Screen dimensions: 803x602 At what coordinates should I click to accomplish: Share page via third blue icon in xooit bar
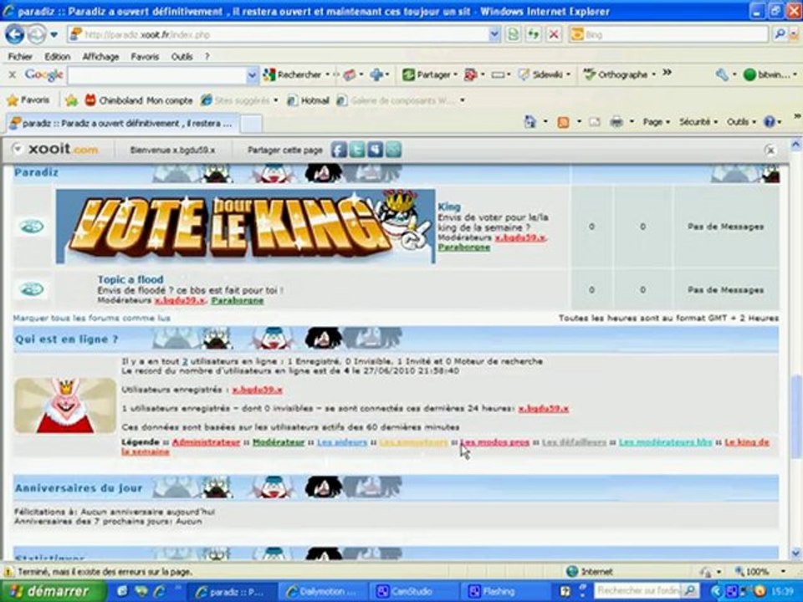click(x=376, y=150)
